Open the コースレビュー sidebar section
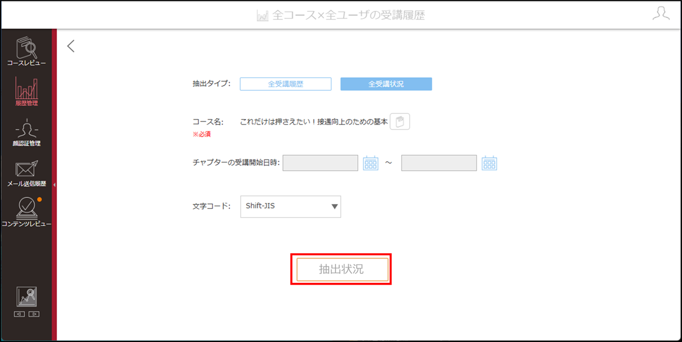Viewport: 682px width, 342px height. coord(26,52)
